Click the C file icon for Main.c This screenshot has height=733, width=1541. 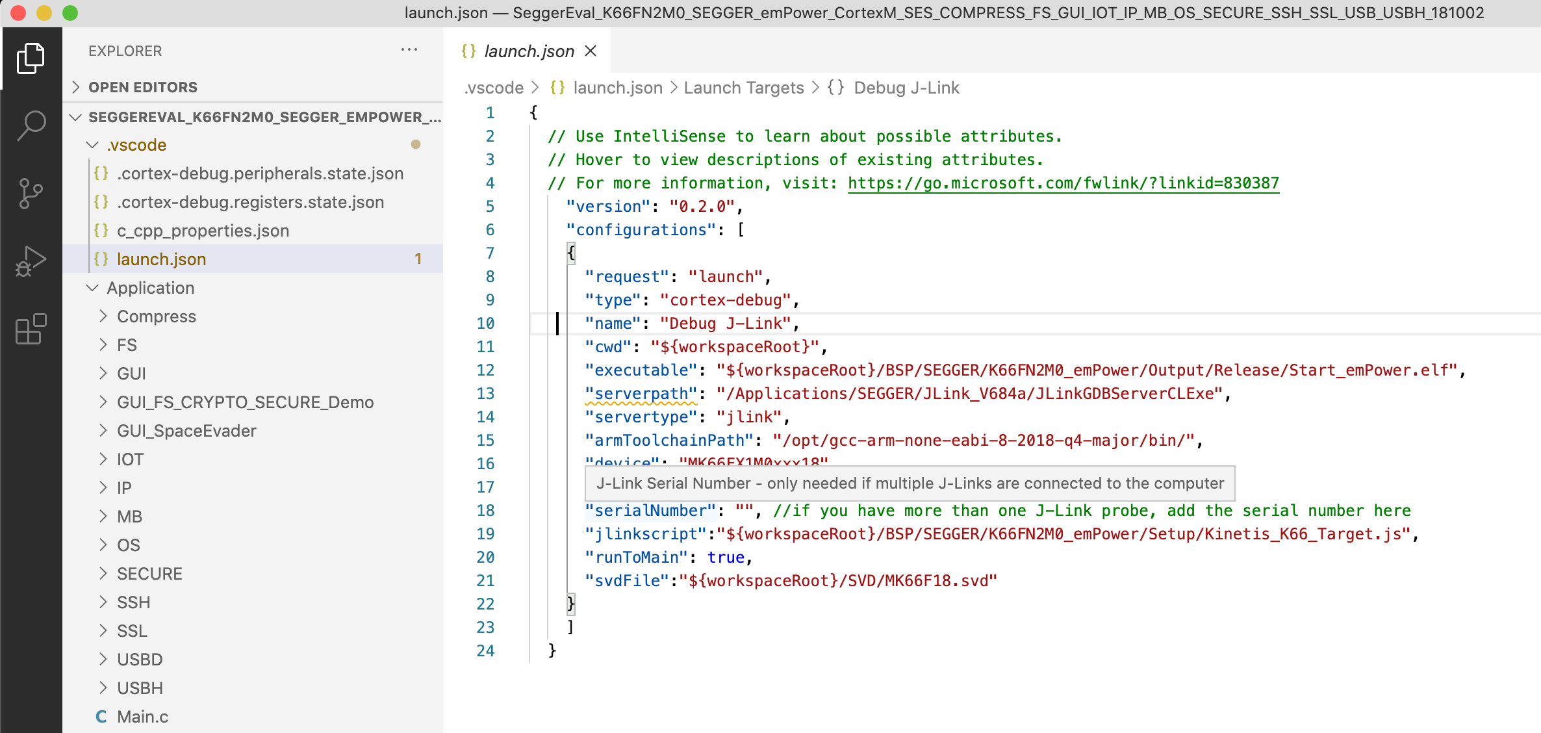pyautogui.click(x=101, y=717)
